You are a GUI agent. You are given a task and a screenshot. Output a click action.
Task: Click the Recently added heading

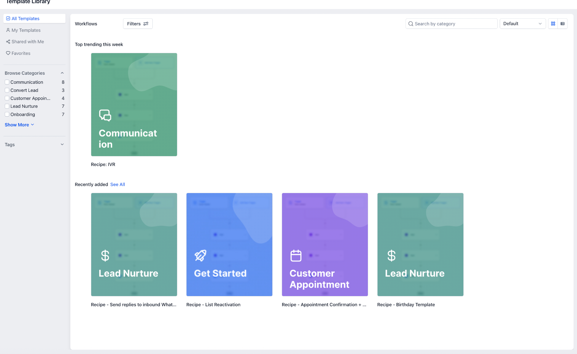91,184
